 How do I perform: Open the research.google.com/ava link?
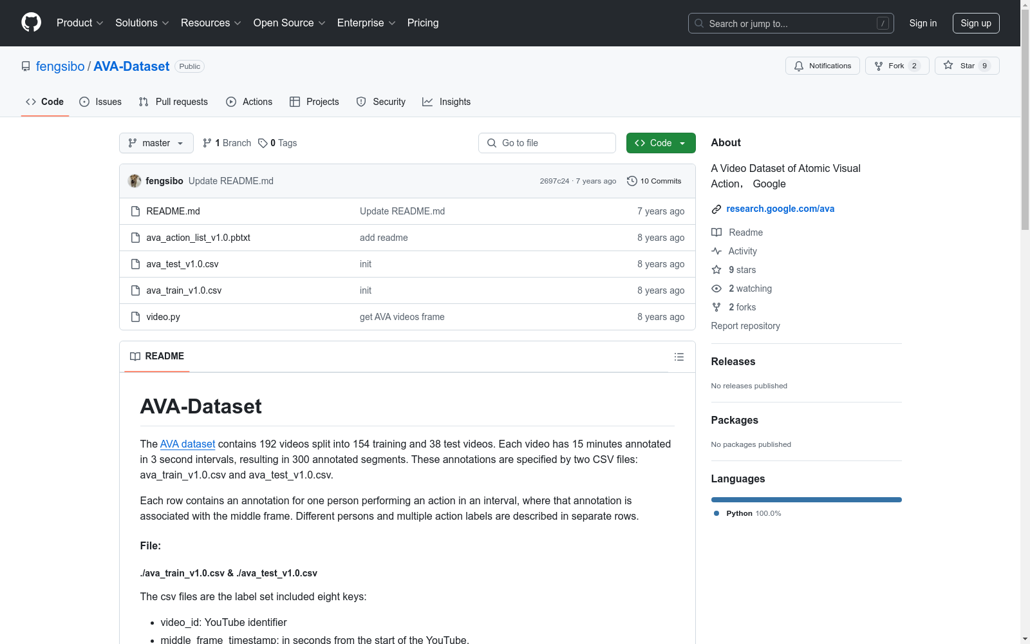[780, 209]
